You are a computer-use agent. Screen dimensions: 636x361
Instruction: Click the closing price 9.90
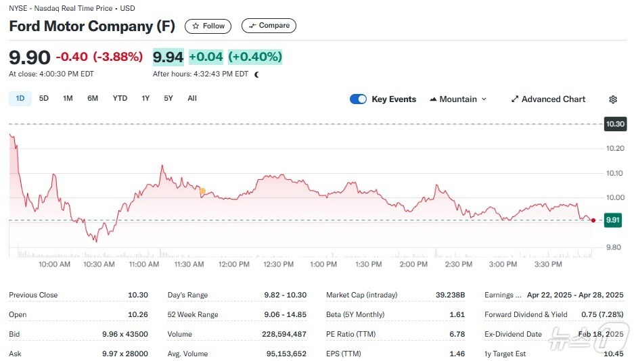(30, 57)
